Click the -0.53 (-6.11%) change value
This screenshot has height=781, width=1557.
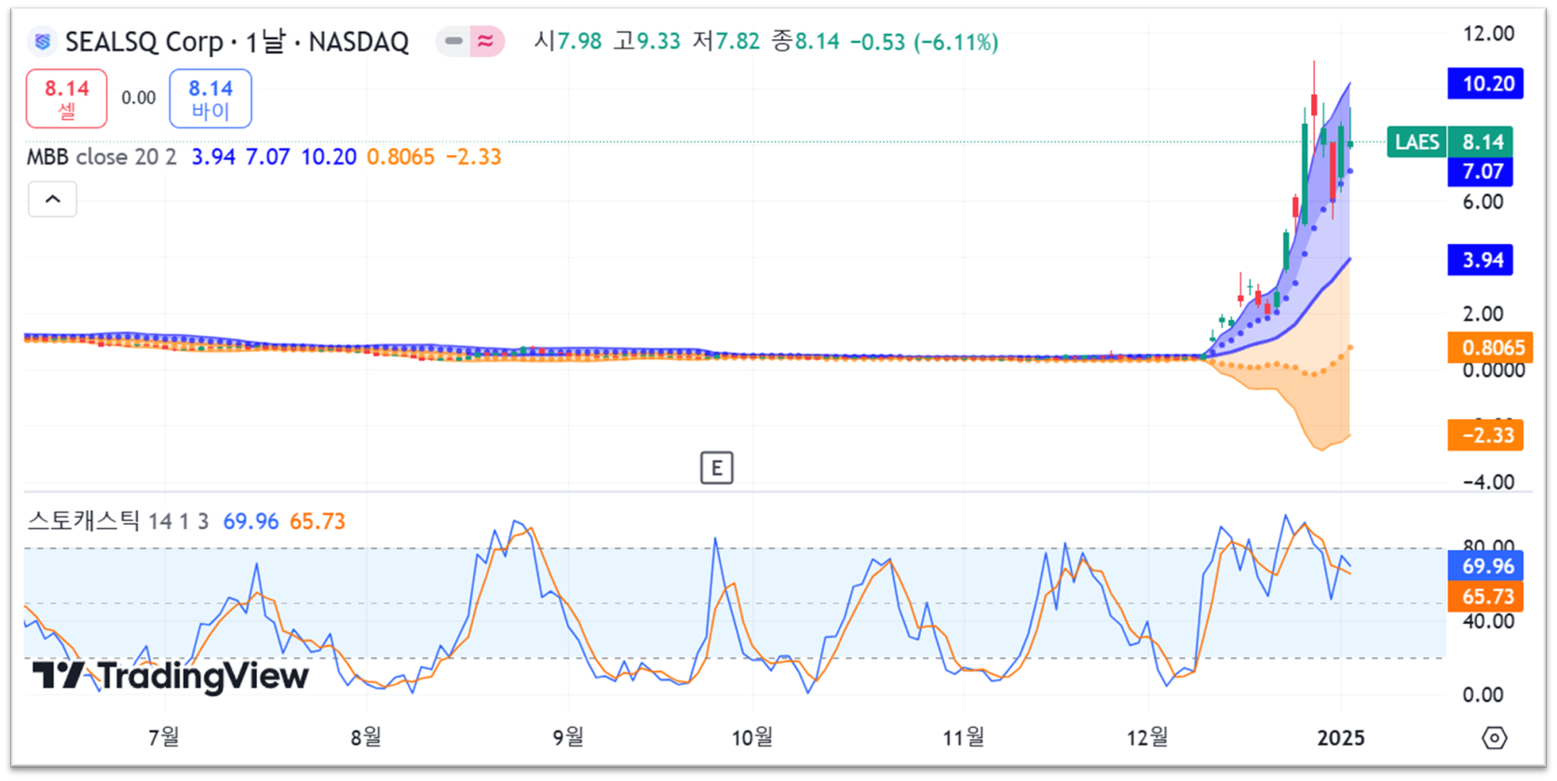(x=924, y=42)
